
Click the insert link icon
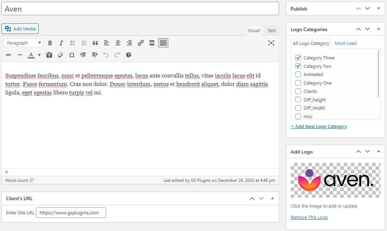coord(141,43)
